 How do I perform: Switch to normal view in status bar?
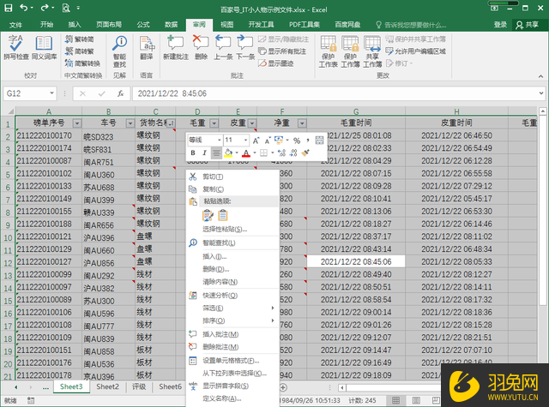(396, 400)
